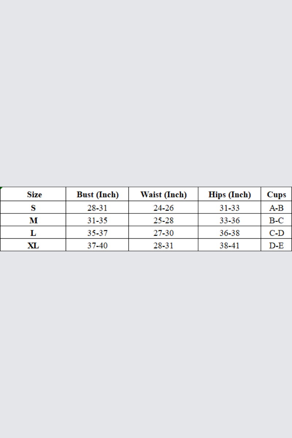Click hips value 36-38

tap(230, 233)
